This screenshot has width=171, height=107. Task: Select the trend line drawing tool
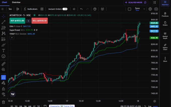pos(4,22)
